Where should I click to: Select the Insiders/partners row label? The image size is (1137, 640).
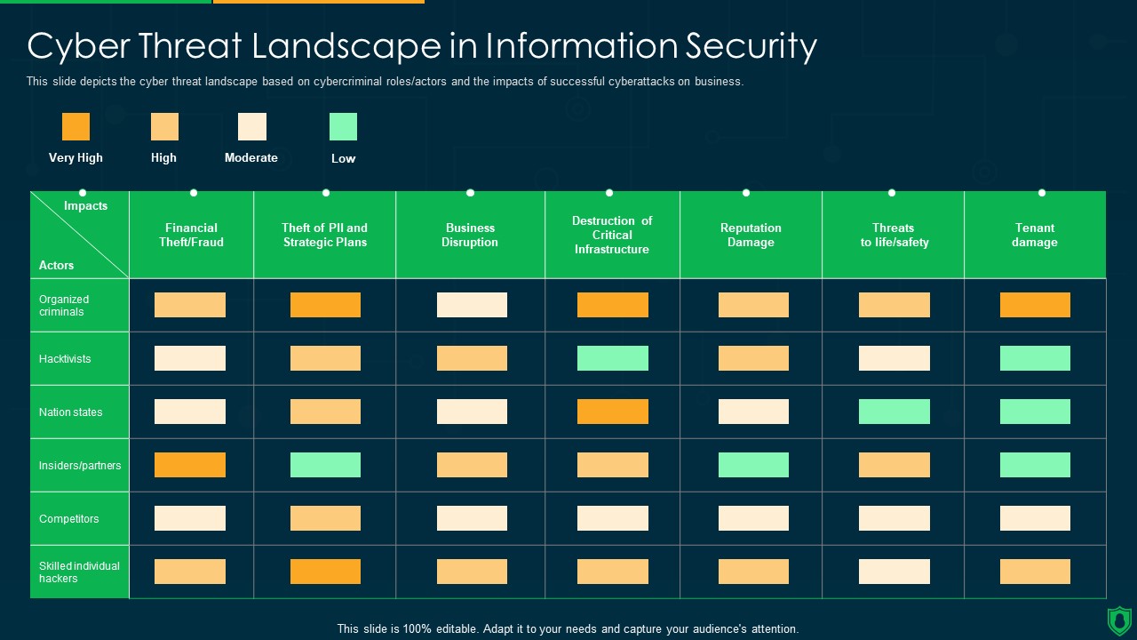click(80, 466)
